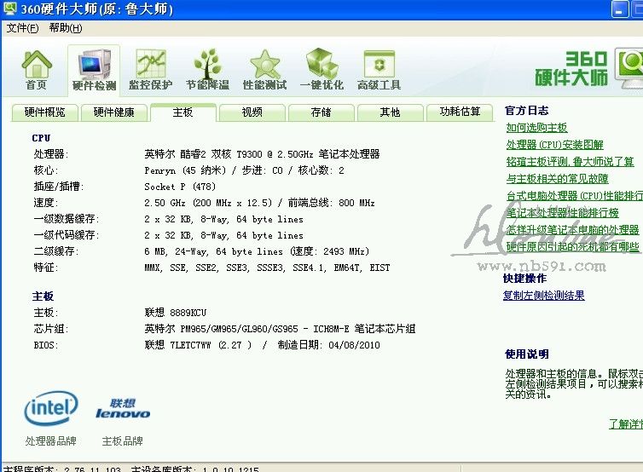
Task: Click the 特征 value MMX, SSE, SSE2
Action: 267,268
